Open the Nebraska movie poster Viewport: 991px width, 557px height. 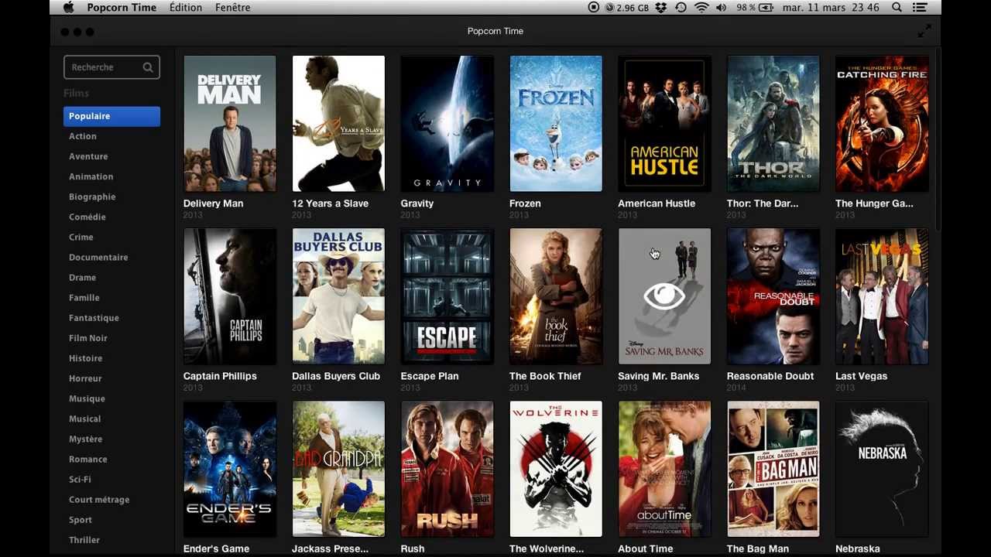coord(882,469)
